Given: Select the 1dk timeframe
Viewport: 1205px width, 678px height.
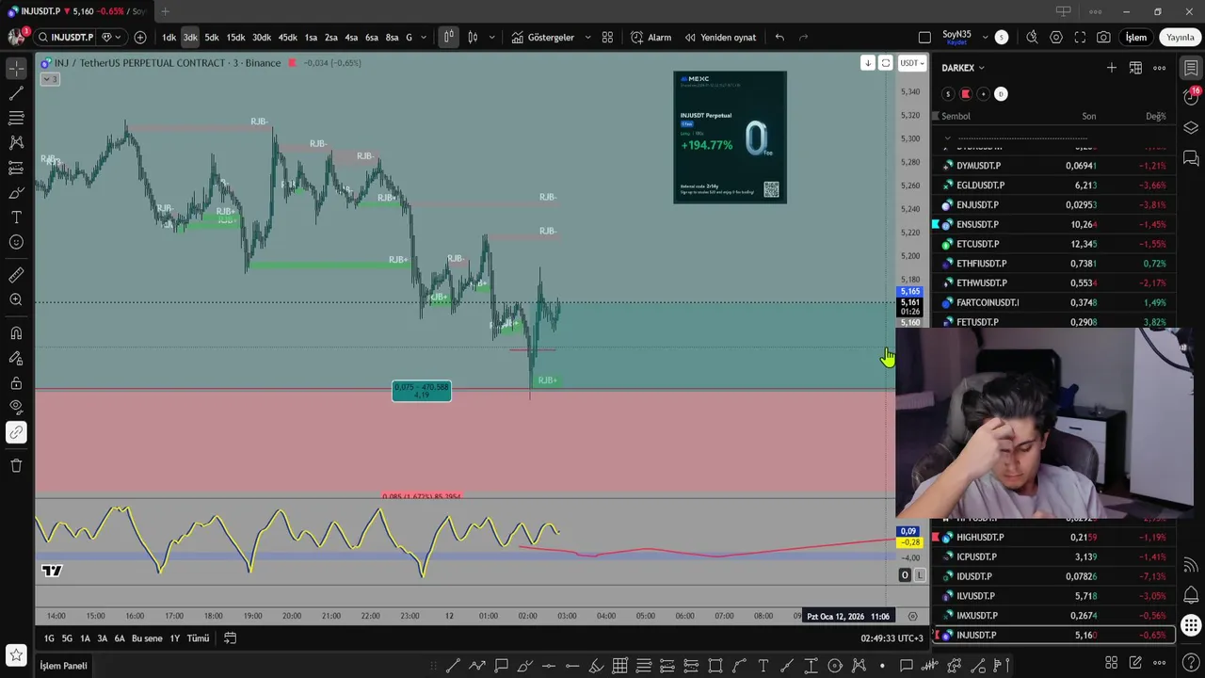Looking at the screenshot, I should point(169,38).
